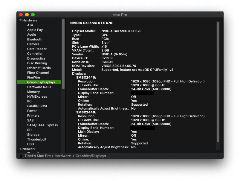The image size is (240, 181).
Task: Open the Storage entry
Action: tap(33, 135)
